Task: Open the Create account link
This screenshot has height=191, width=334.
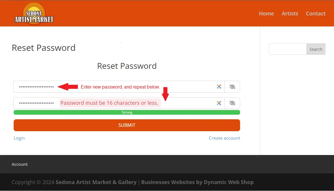Action: click(224, 138)
